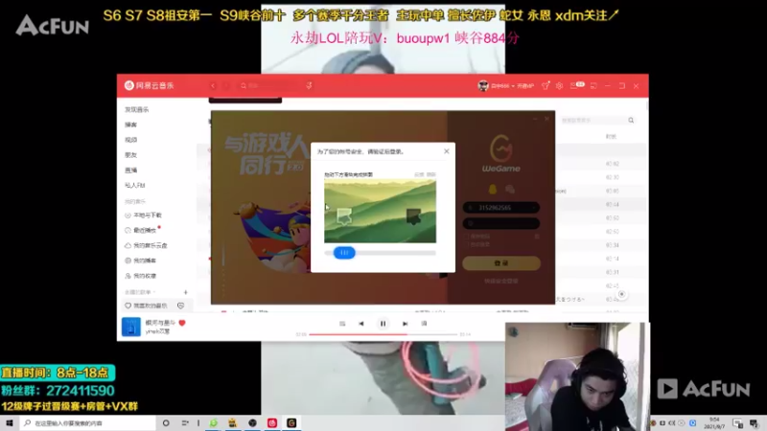Click the playlist search magnifier icon
The width and height of the screenshot is (767, 431).
pyautogui.click(x=631, y=121)
